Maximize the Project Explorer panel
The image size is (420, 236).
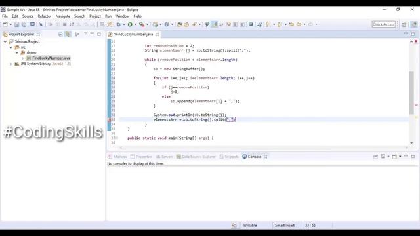(x=99, y=34)
